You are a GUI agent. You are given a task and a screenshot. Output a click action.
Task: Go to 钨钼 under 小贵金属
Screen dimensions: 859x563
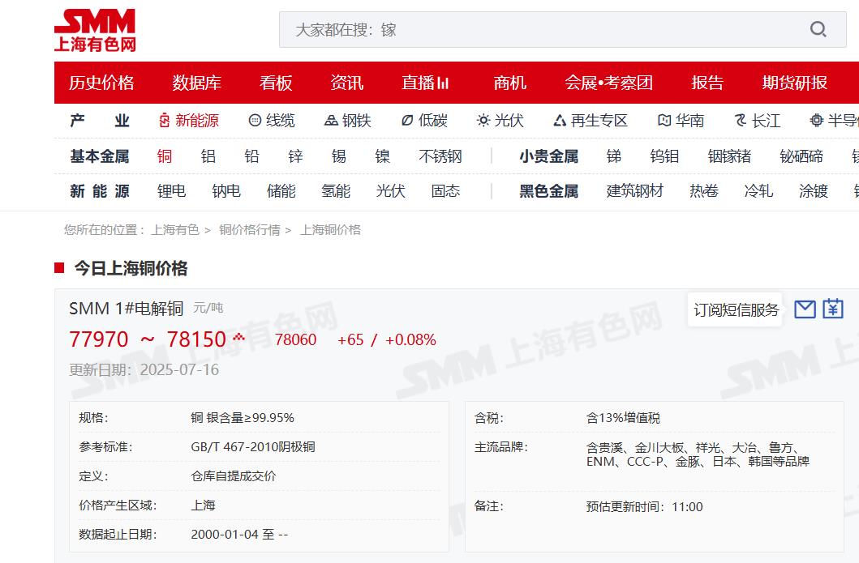(664, 156)
